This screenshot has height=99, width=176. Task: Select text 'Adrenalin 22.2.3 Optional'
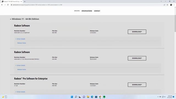pyautogui.click(x=22, y=33)
